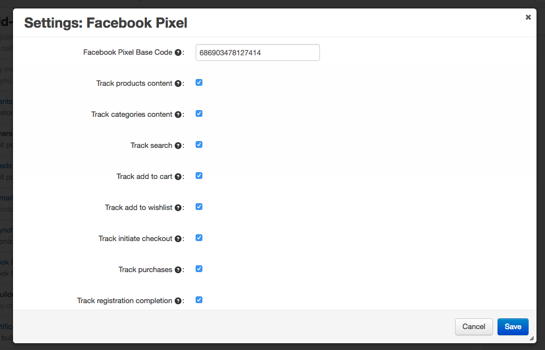Click the Track purchases label text
Viewport: 545px width, 350px height.
(x=145, y=270)
